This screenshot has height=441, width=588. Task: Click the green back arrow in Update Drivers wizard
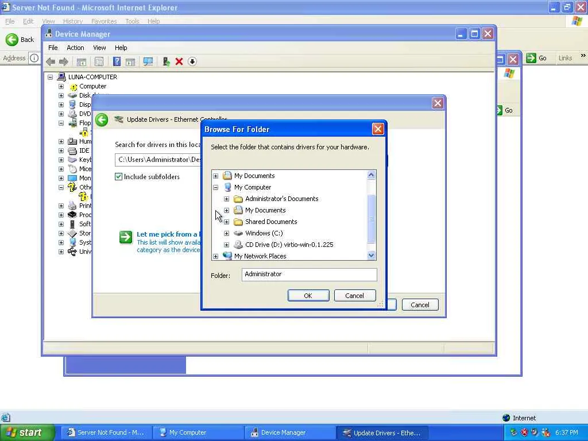[102, 119]
